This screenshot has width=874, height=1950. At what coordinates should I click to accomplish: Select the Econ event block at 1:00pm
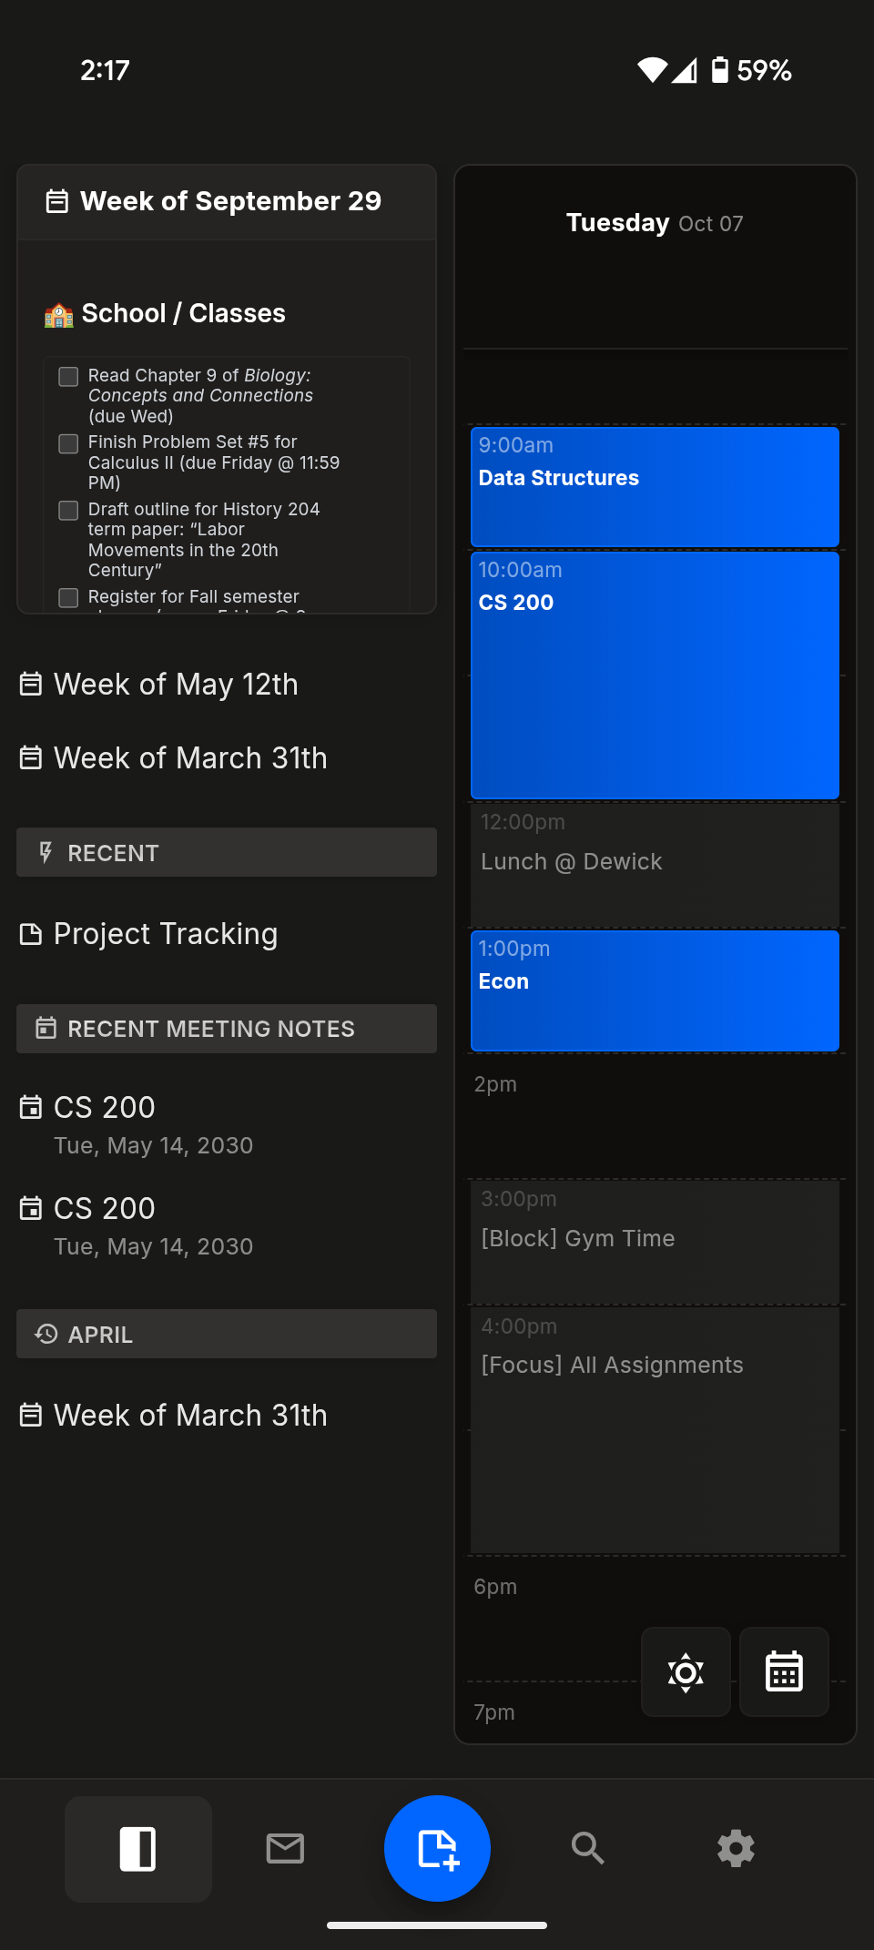(x=654, y=990)
